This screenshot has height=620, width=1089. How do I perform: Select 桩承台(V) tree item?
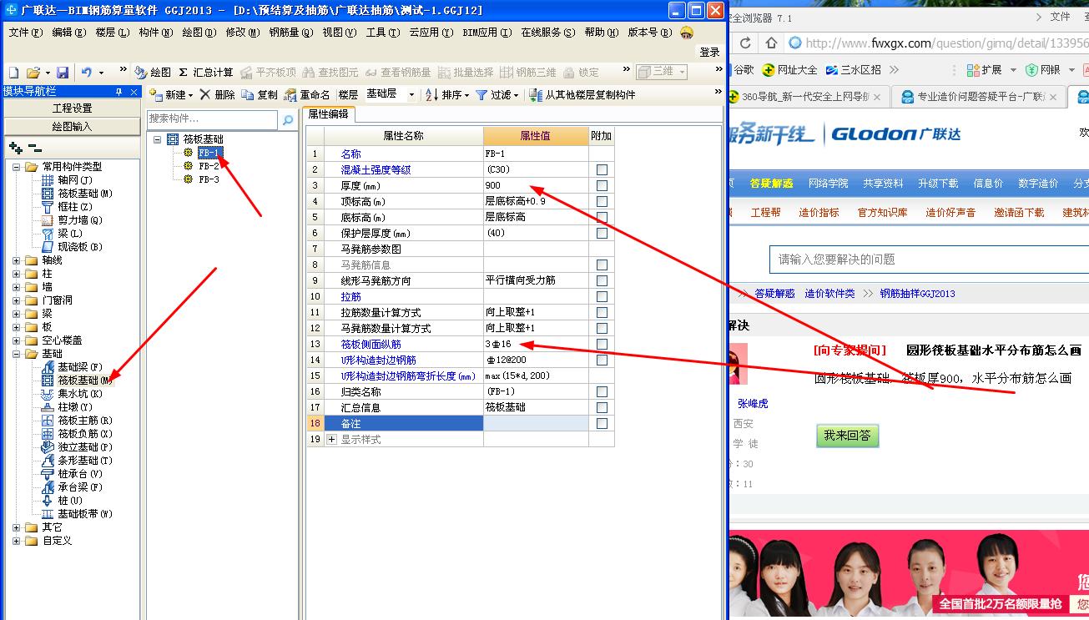click(80, 474)
